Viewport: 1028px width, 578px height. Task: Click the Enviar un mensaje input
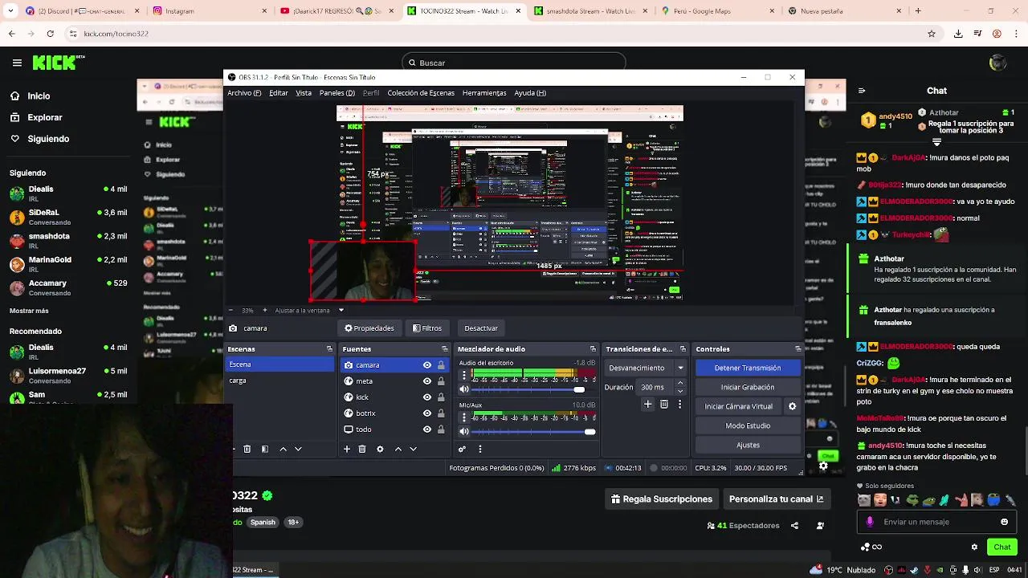tap(936, 522)
